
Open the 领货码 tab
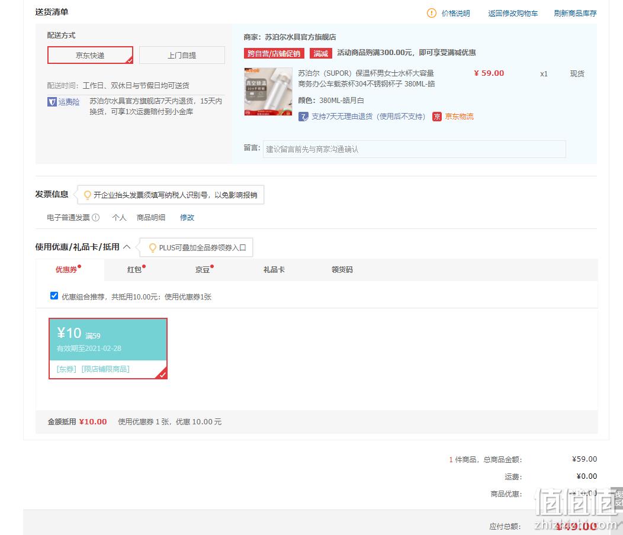click(x=342, y=270)
